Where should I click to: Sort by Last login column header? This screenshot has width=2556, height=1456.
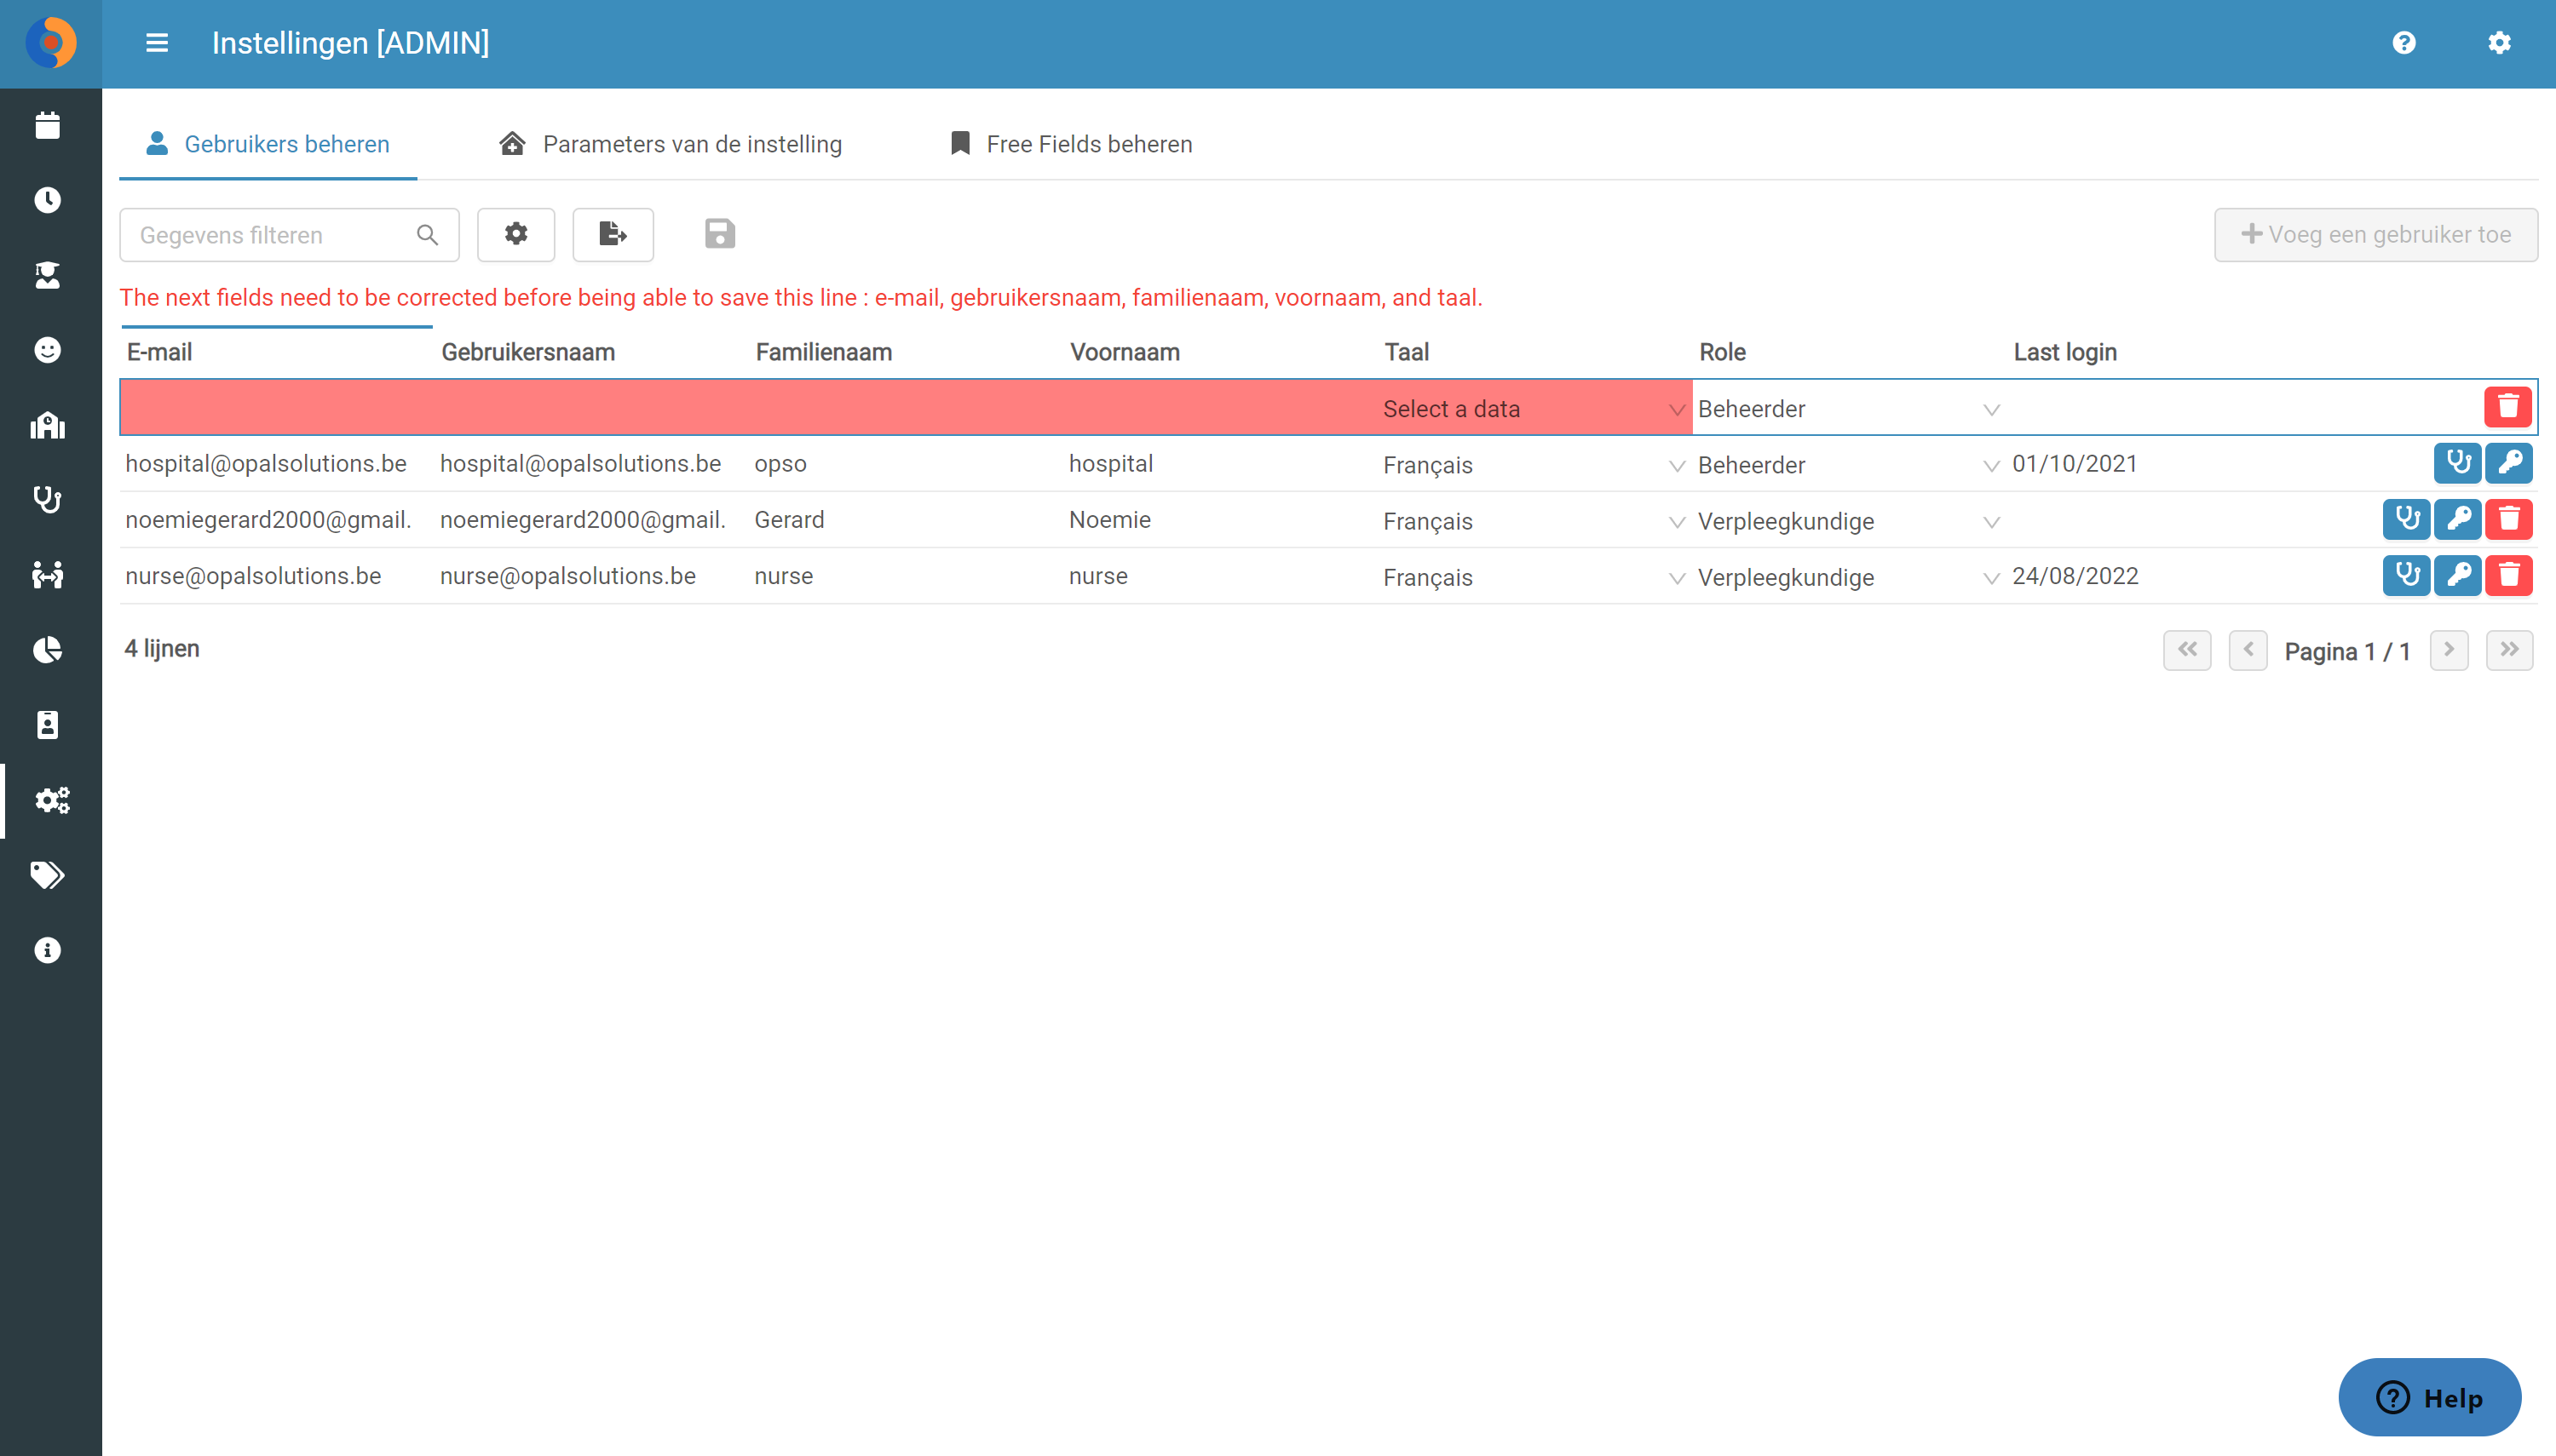(x=2064, y=352)
